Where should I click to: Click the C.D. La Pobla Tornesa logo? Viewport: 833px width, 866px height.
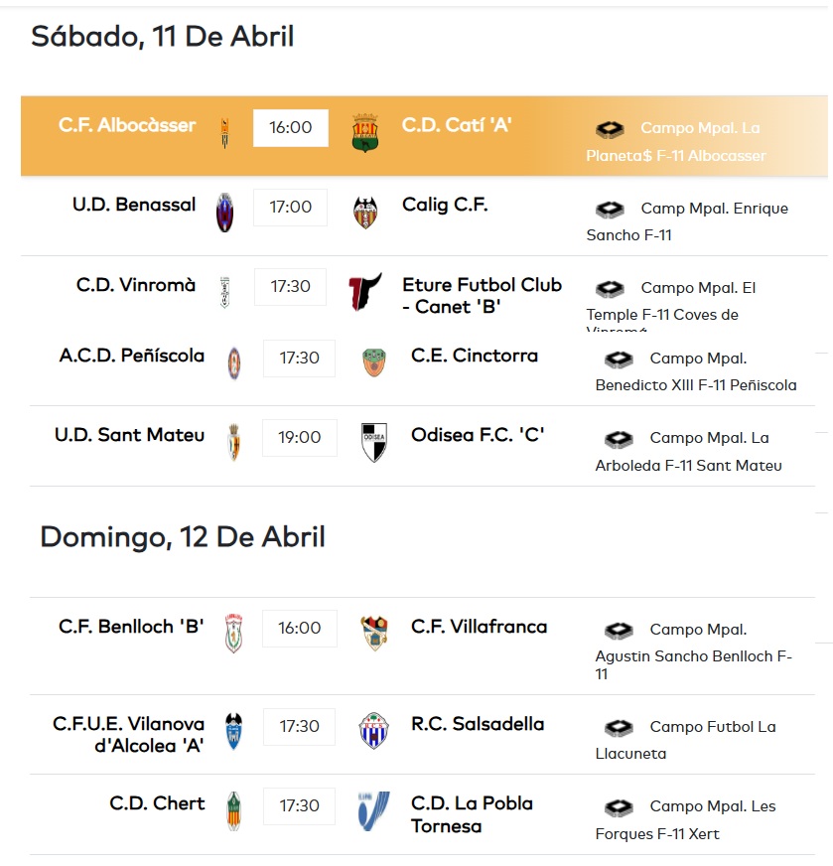pos(374,810)
